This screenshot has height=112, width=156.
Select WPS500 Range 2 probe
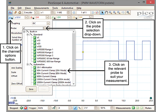tap(45, 52)
